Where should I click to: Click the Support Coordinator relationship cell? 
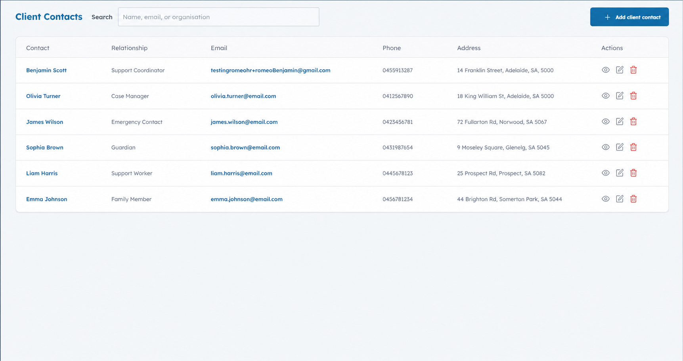pos(138,70)
